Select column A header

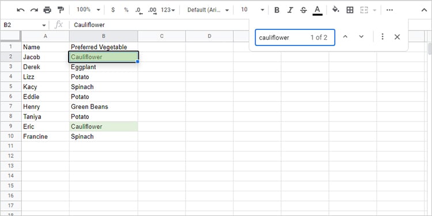point(46,36)
